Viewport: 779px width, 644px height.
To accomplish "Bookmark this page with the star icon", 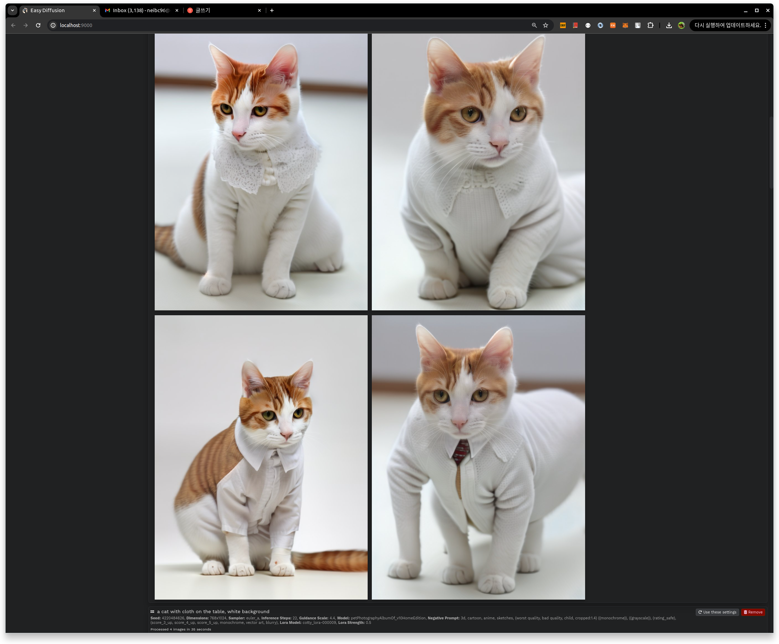I will (545, 25).
